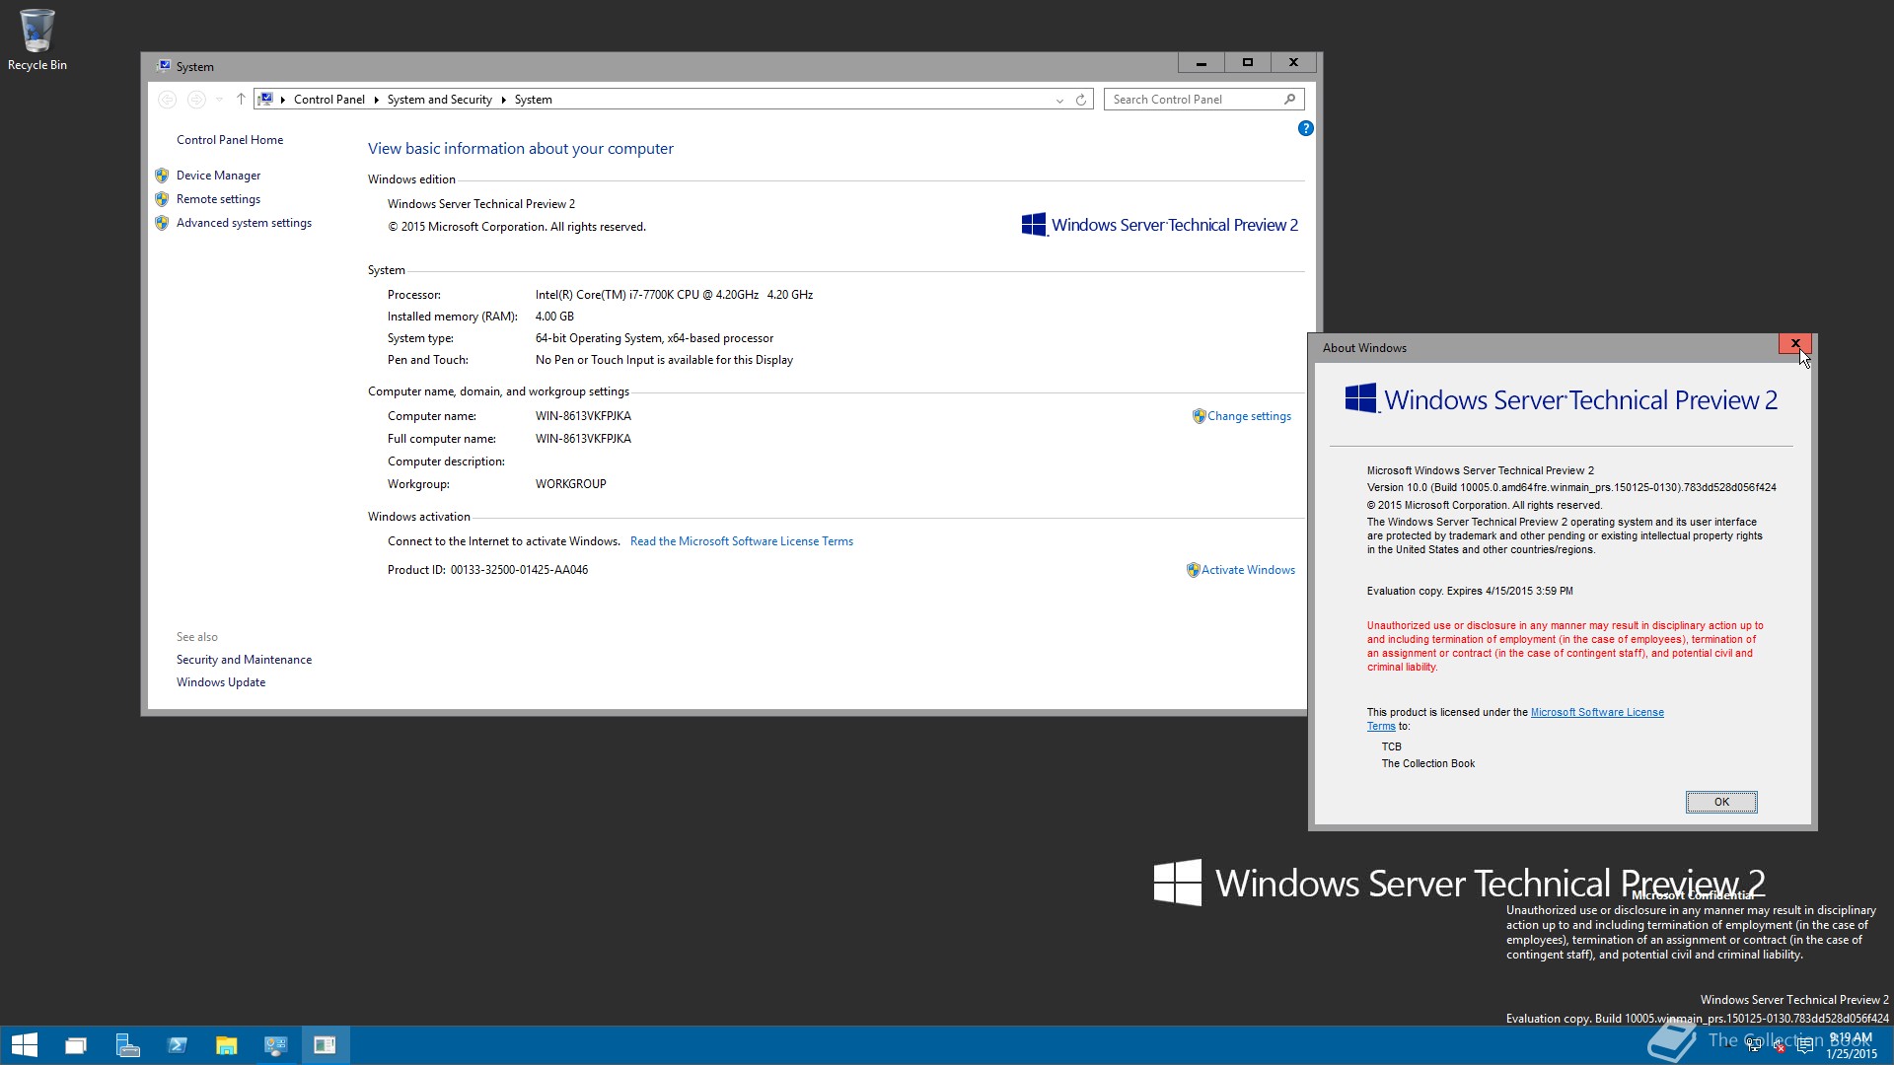Open File Explorer from the taskbar
Viewport: 1894px width, 1065px height.
[x=227, y=1045]
